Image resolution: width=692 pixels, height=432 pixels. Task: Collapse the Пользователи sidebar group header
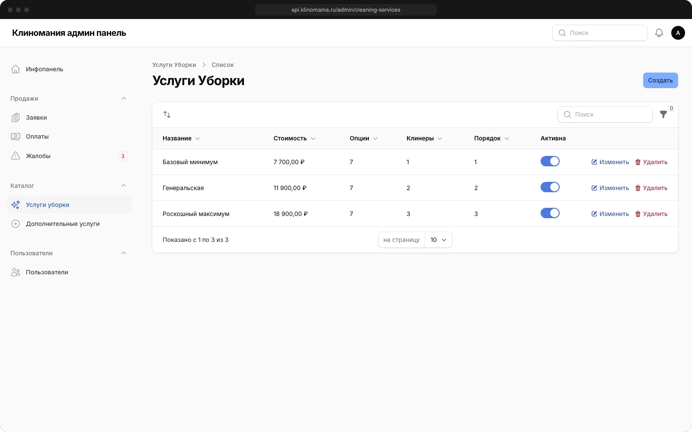[x=124, y=253]
